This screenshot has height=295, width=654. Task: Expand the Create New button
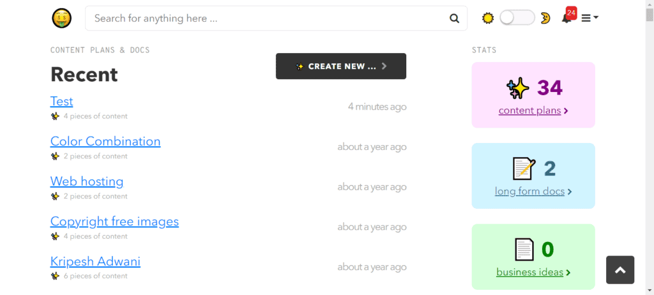point(341,66)
